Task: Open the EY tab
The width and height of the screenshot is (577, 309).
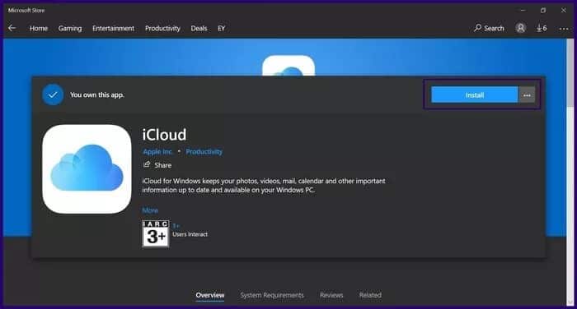Action: pos(221,28)
